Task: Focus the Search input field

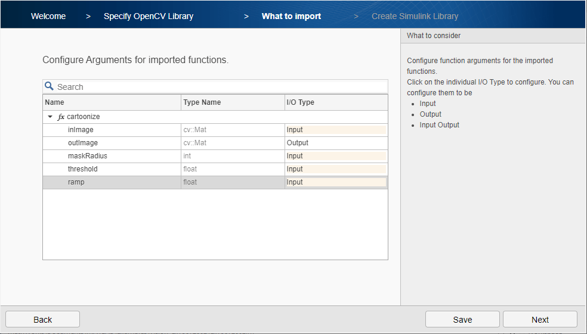Action: 221,87
